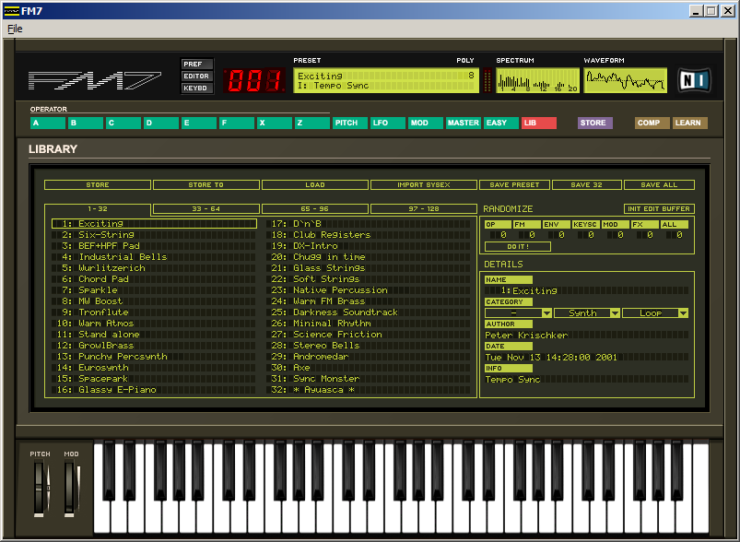Viewport: 740px width, 542px height.
Task: Click INIT EDIT BUFFER button
Action: point(659,208)
